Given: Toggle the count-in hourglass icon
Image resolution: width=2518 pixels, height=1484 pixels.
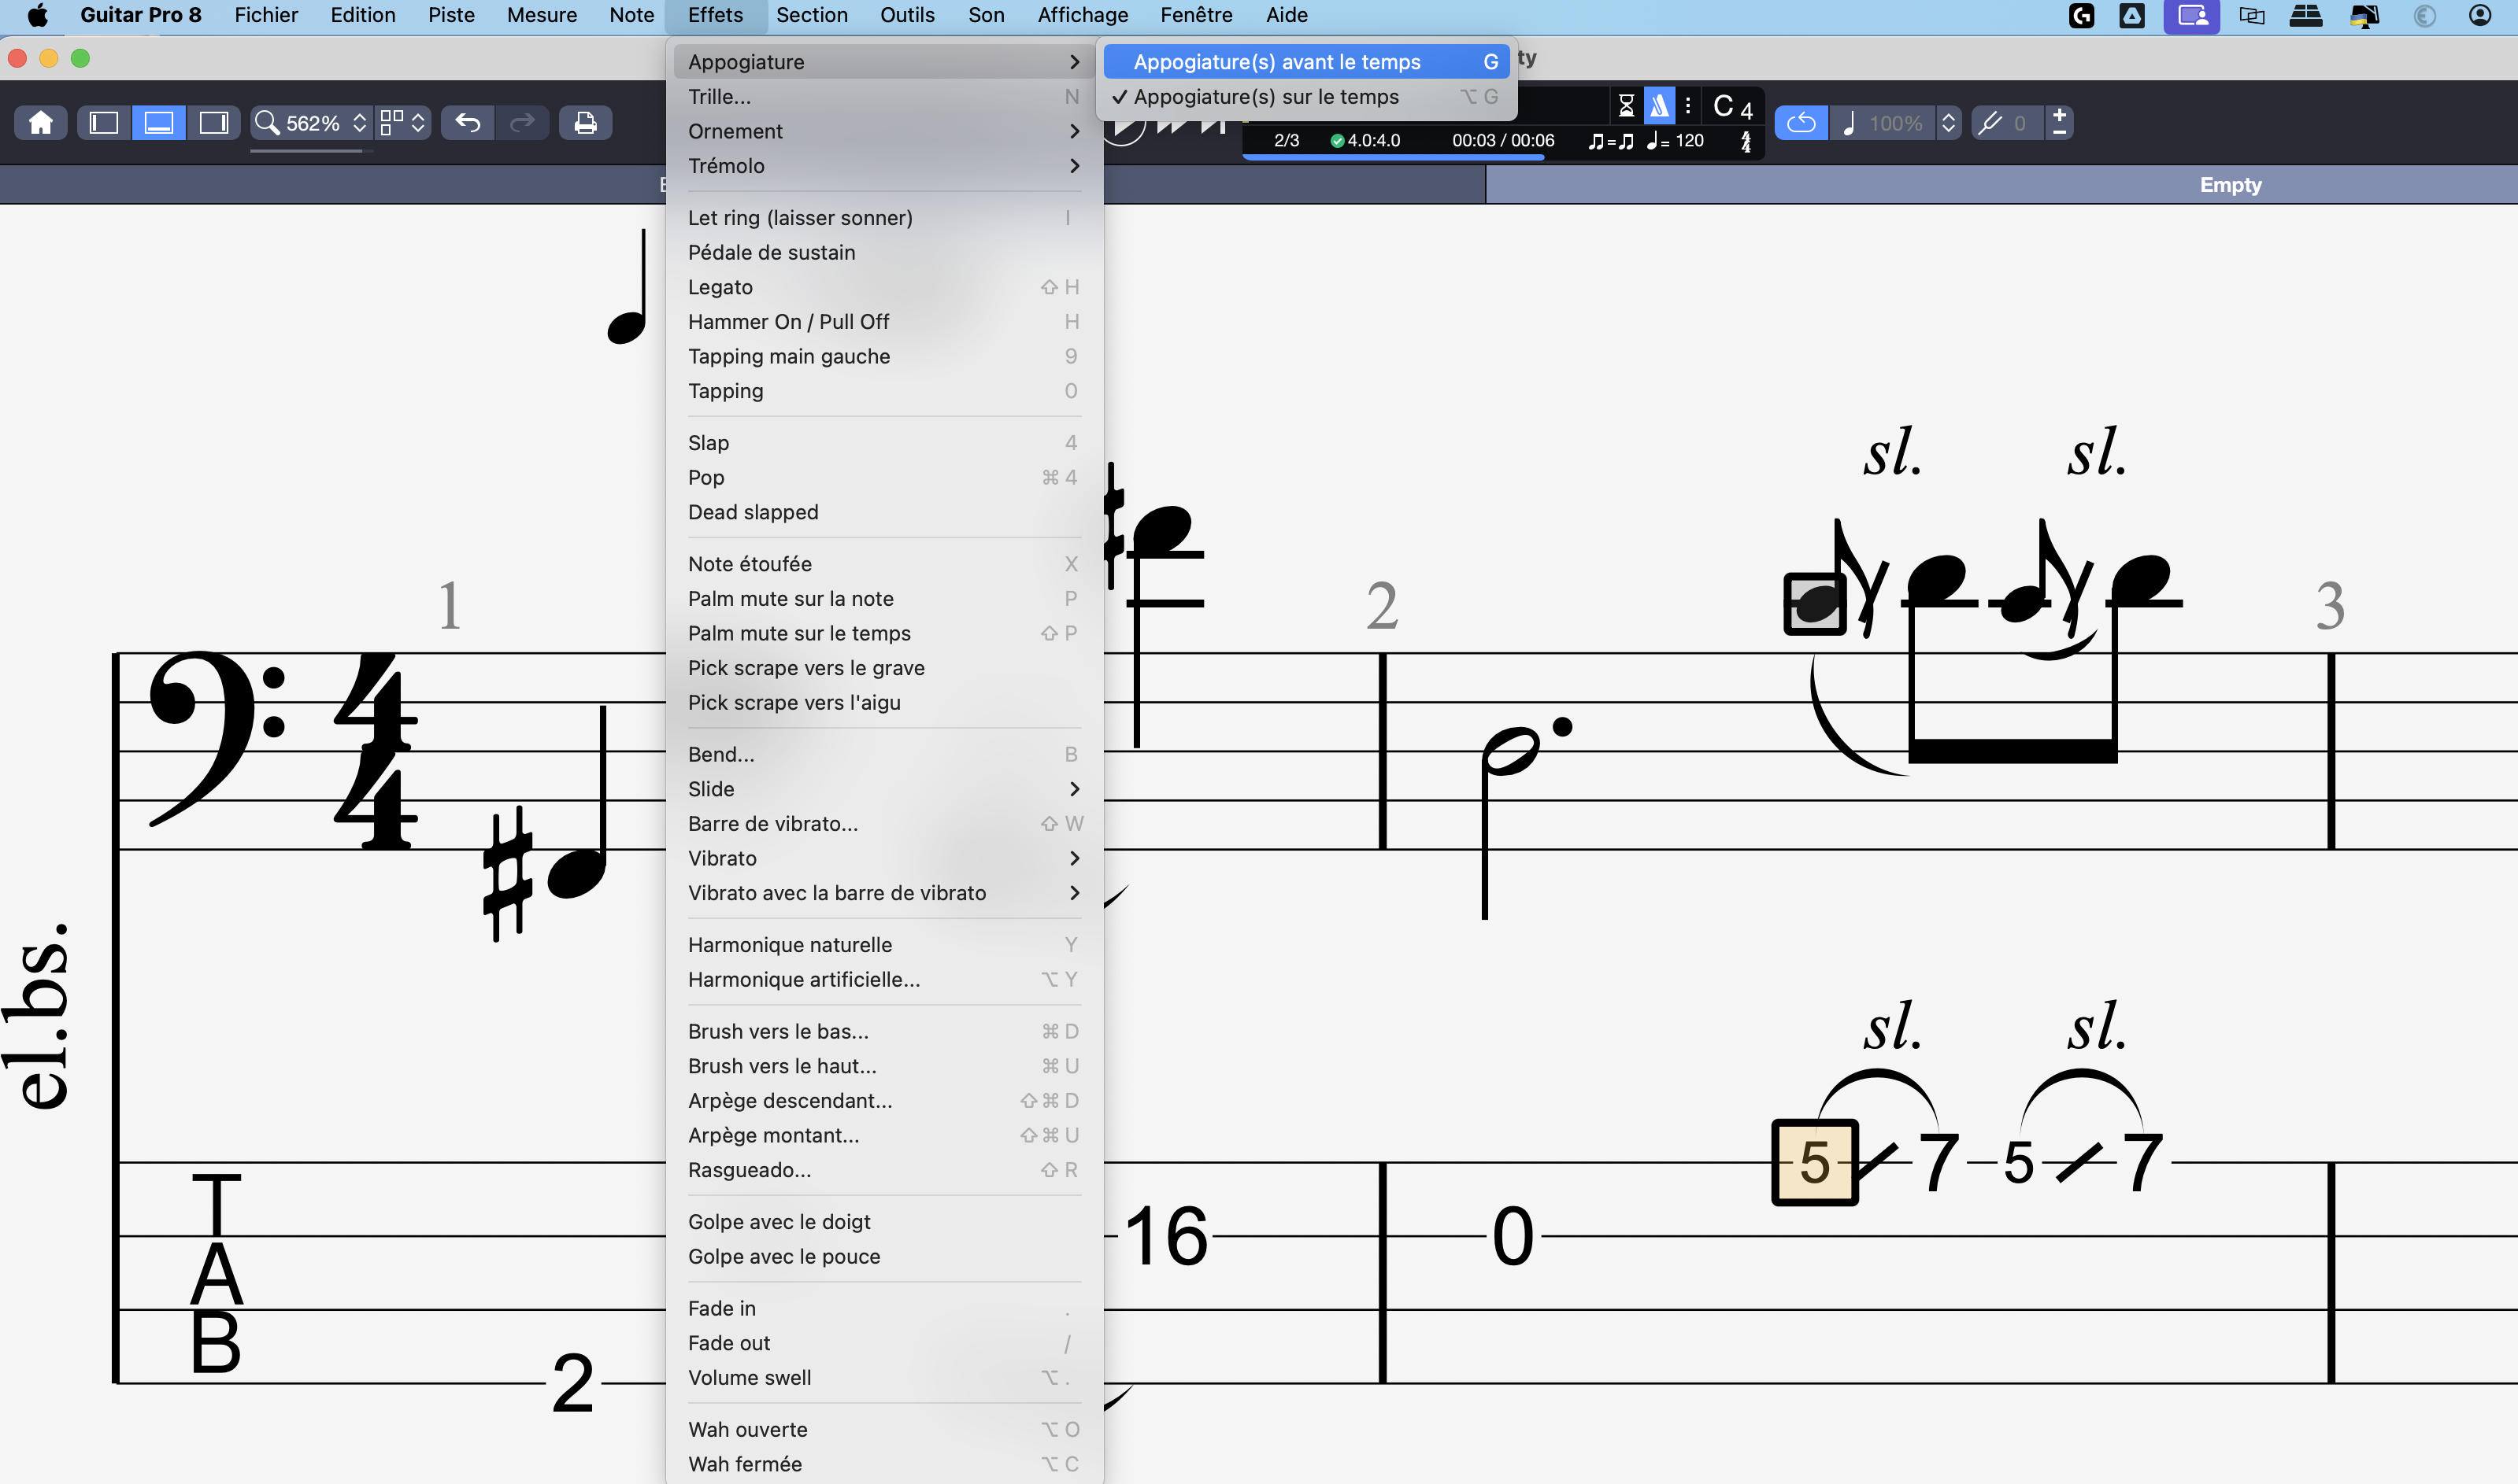Looking at the screenshot, I should tap(1626, 105).
